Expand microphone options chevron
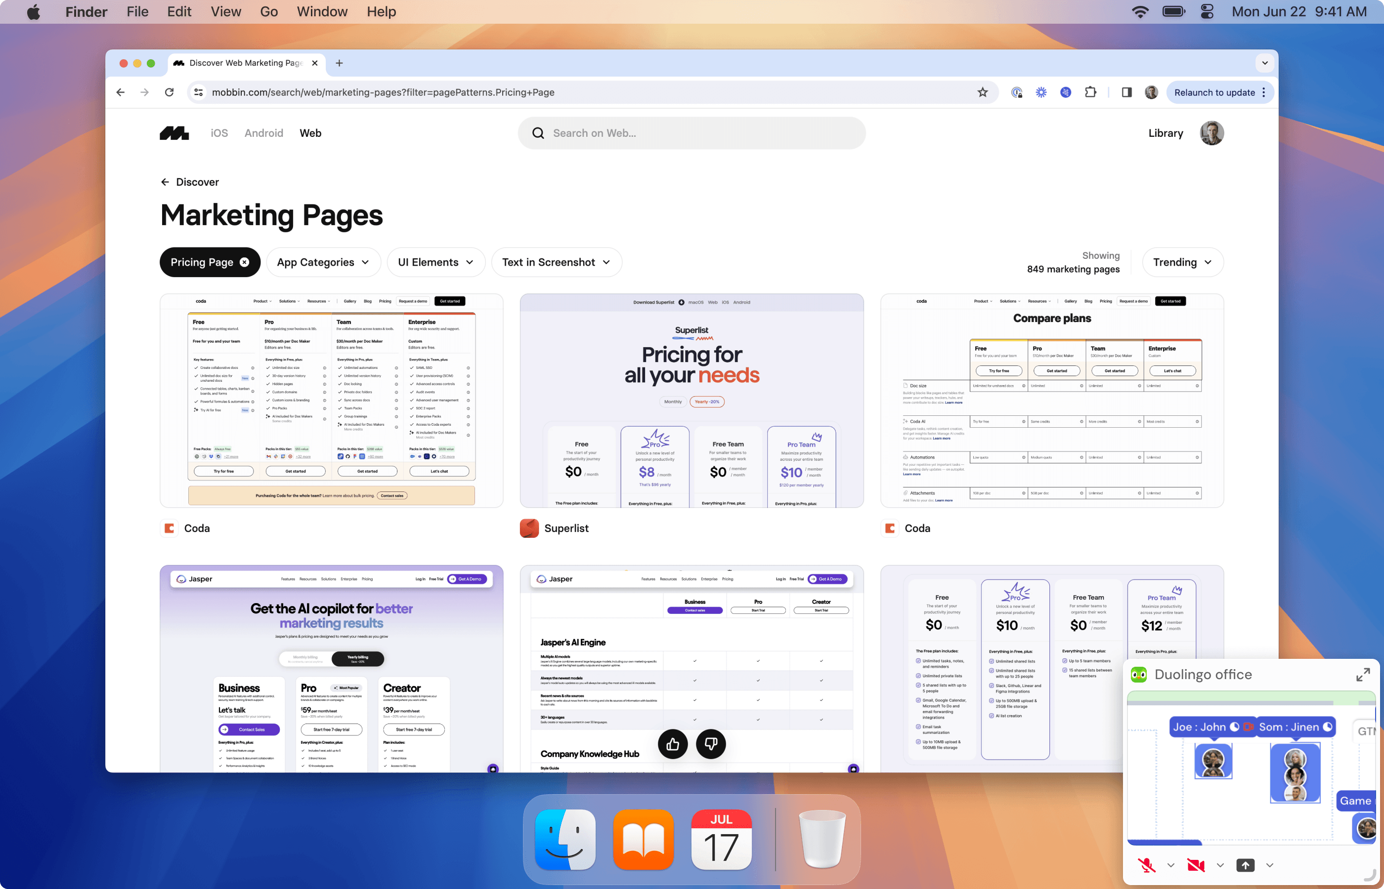The height and width of the screenshot is (889, 1384). (1171, 865)
